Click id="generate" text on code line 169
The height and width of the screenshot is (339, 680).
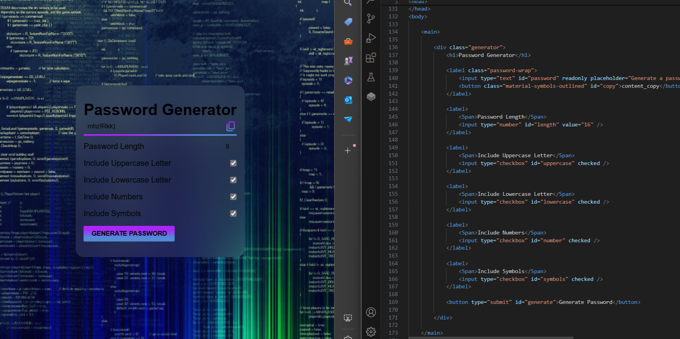[535, 302]
